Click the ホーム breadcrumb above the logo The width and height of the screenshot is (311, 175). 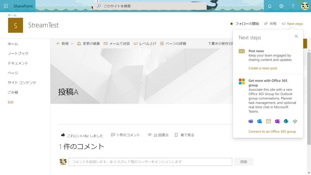coord(12,15)
